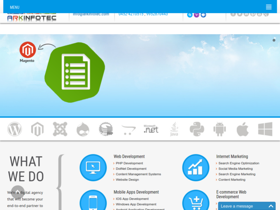280x210 pixels.
Task: Click the MENU label in top bar
Action: [x=14, y=7]
